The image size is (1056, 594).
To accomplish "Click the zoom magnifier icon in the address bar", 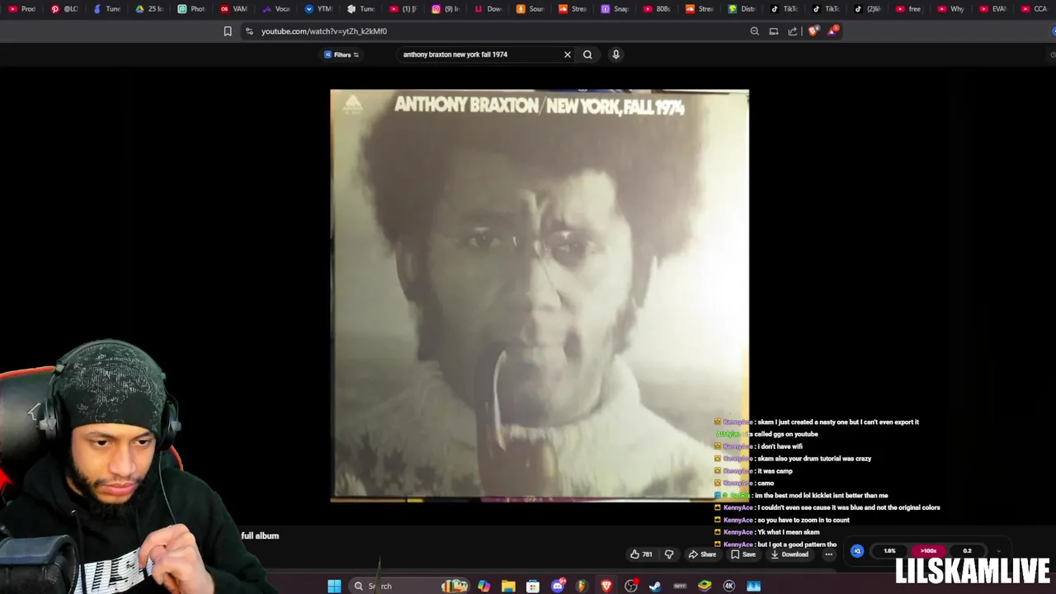I will (754, 31).
